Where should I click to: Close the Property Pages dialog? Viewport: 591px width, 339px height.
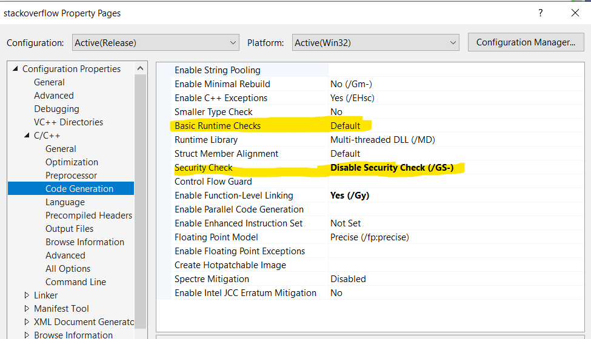pos(575,13)
